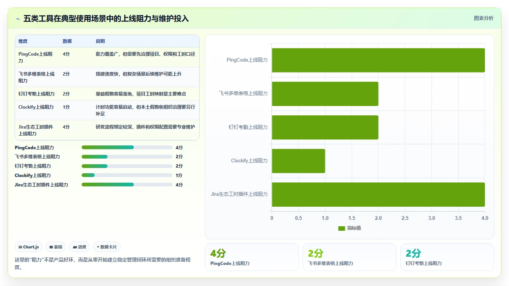
Task: Select the Chart.js tag chip
Action: [29, 247]
